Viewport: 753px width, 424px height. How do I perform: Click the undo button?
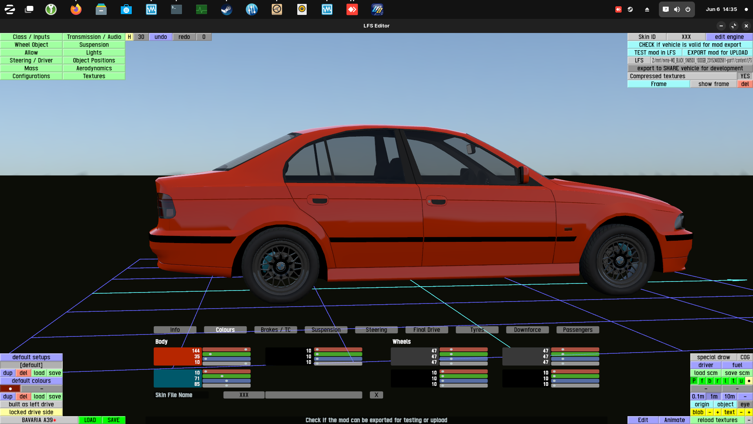point(160,37)
